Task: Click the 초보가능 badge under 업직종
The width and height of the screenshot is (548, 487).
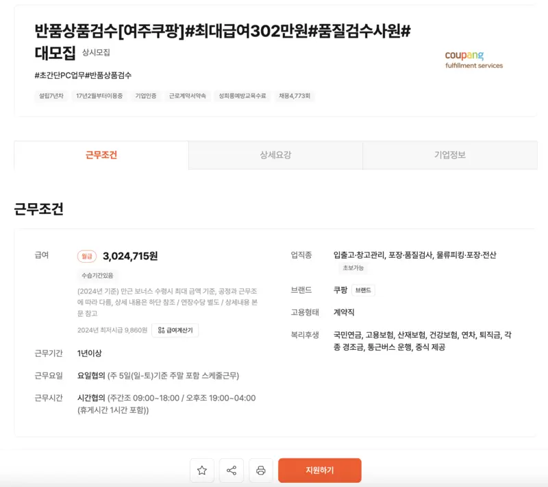Action: coord(353,268)
